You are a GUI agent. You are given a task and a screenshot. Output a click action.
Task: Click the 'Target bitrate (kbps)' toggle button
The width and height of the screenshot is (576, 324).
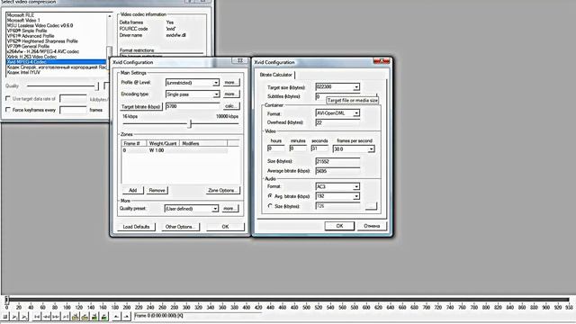coord(140,106)
